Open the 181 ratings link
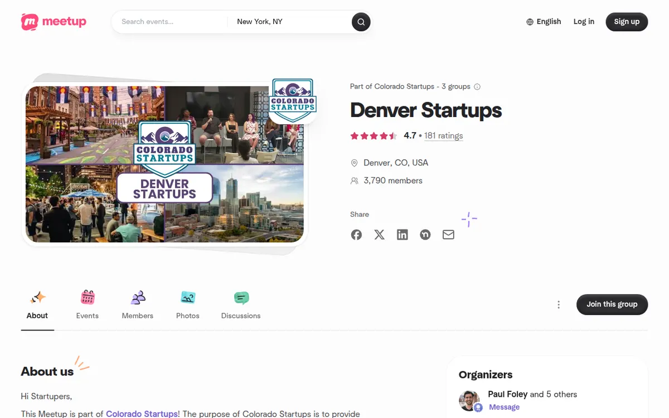The image size is (669, 418). coord(443,135)
